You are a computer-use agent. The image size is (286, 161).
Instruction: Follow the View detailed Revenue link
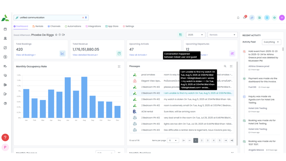click(85, 55)
